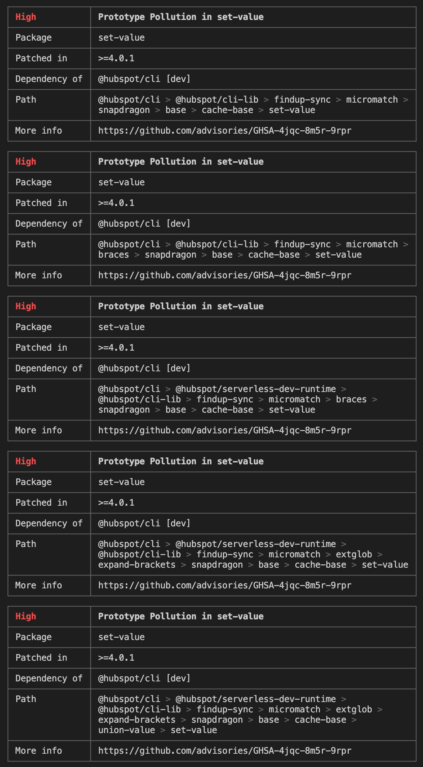Click the red High label of the last advisory
The width and height of the screenshot is (423, 767).
[26, 616]
